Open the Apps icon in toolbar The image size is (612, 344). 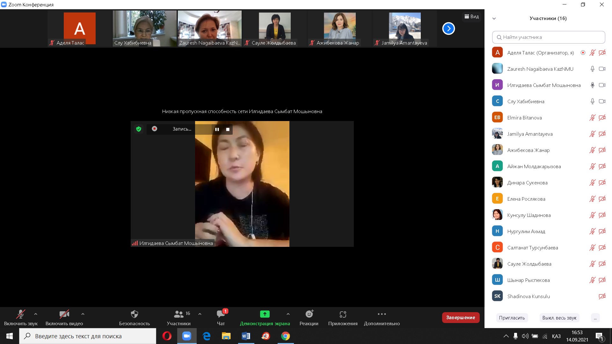coord(343,314)
